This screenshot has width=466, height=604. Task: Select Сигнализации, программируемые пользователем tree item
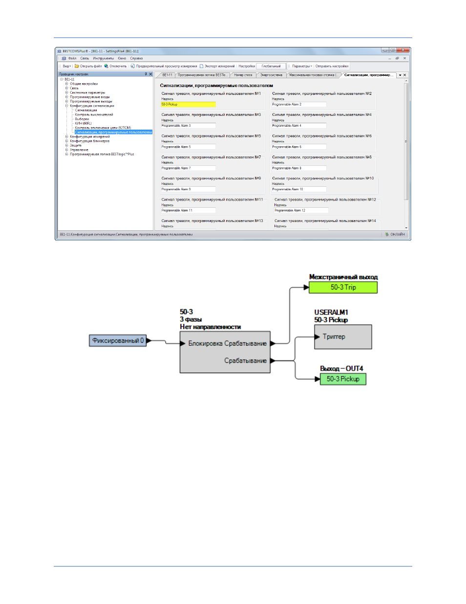pos(113,132)
